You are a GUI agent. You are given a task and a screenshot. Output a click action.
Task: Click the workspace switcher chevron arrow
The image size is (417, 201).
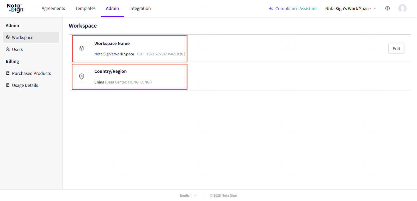[x=375, y=9]
